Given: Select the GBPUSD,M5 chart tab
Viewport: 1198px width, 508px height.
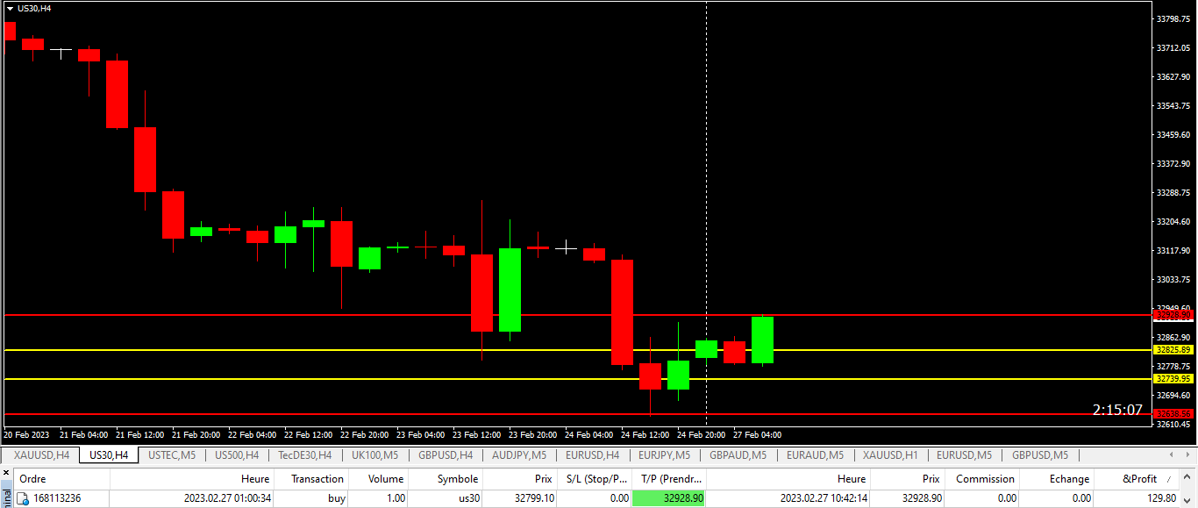Looking at the screenshot, I should 1040,455.
